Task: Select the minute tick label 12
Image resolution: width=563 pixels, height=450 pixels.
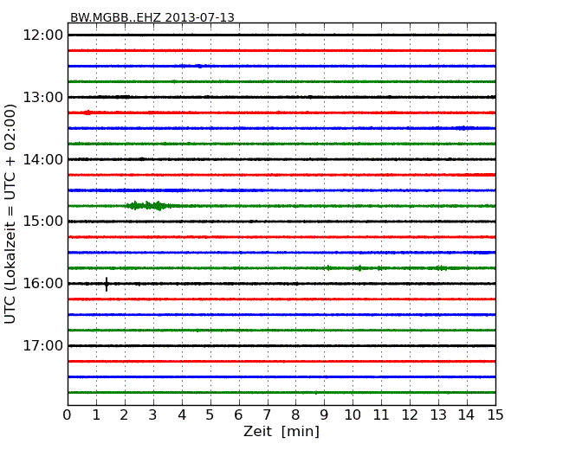Action: point(410,415)
